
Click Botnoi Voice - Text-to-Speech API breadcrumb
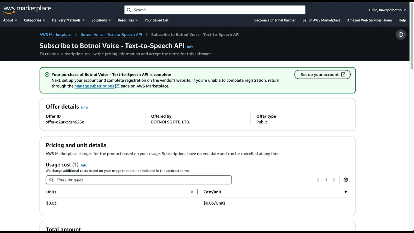[x=111, y=34]
